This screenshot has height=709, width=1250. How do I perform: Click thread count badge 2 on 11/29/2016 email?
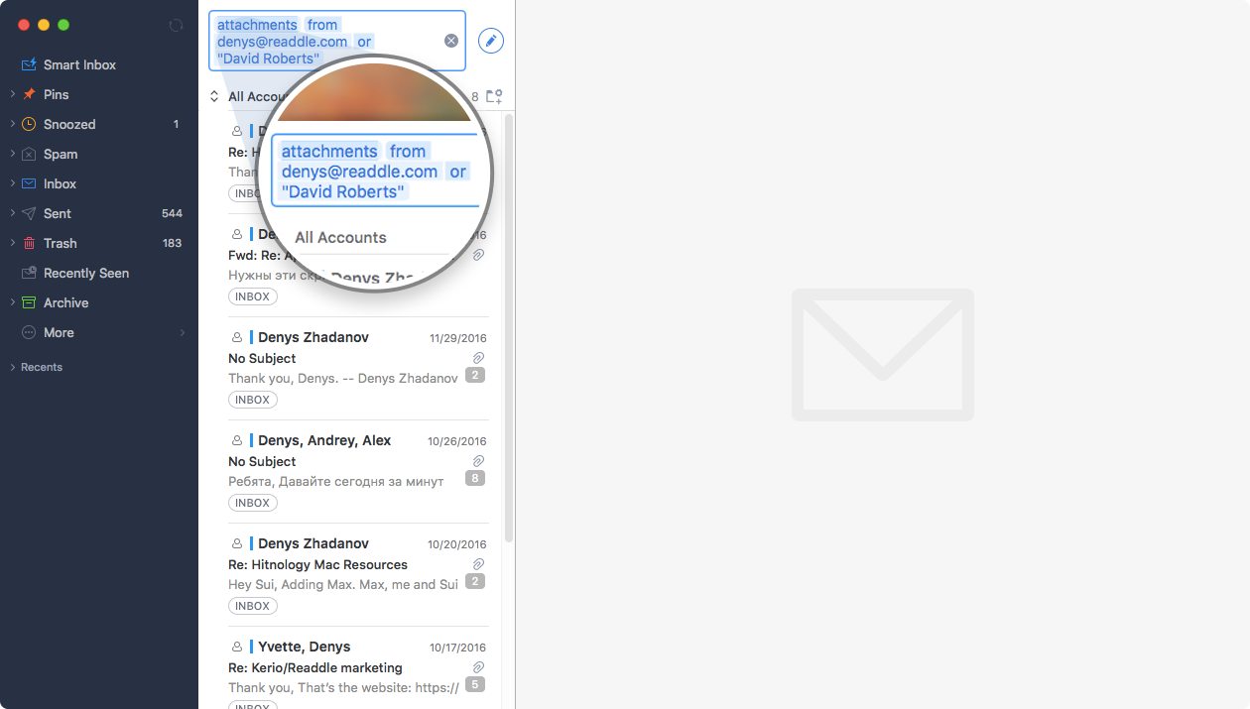pos(475,376)
